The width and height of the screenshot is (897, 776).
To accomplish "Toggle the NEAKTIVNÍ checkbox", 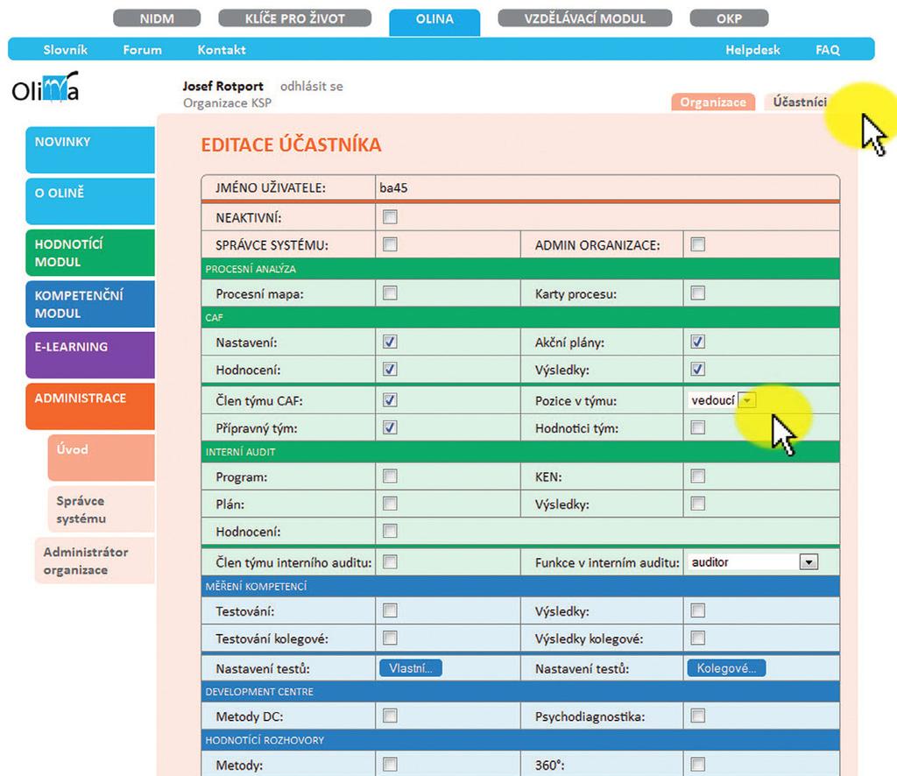I will point(390,216).
